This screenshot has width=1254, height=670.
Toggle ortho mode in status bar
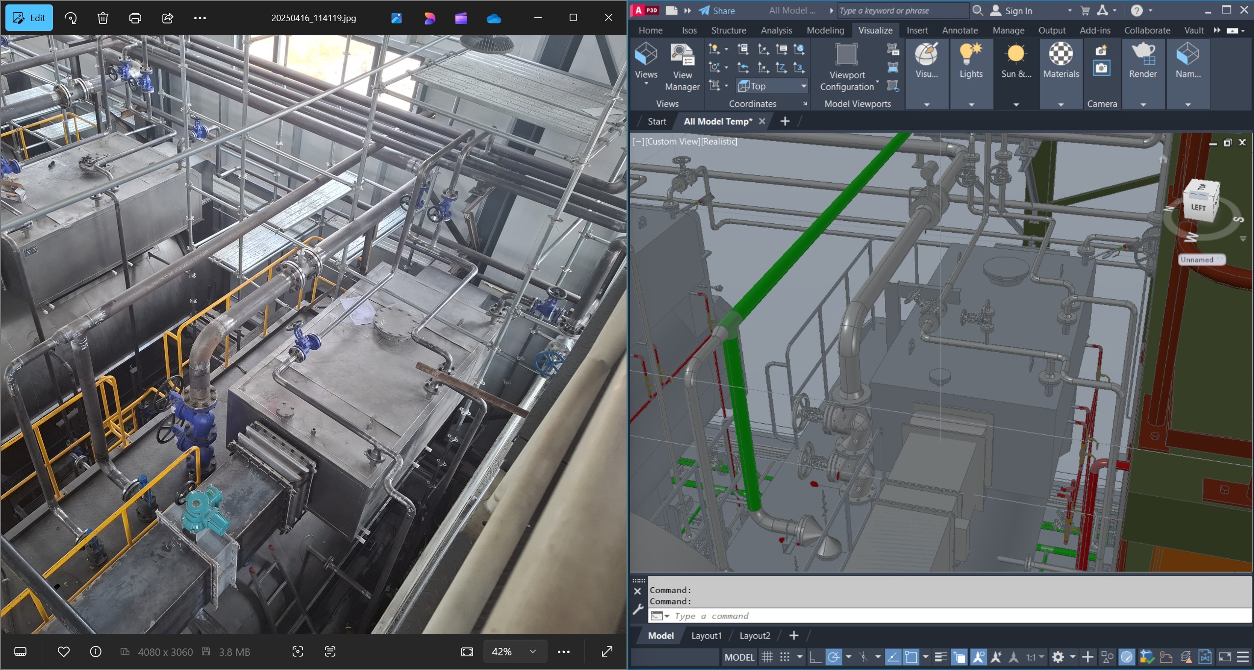point(815,657)
